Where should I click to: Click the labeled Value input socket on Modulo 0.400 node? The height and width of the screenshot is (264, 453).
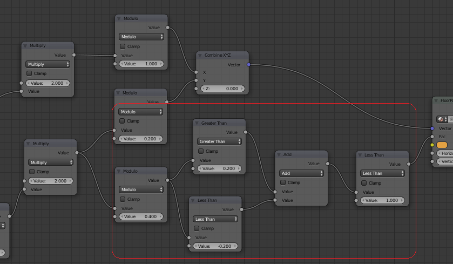115,208
